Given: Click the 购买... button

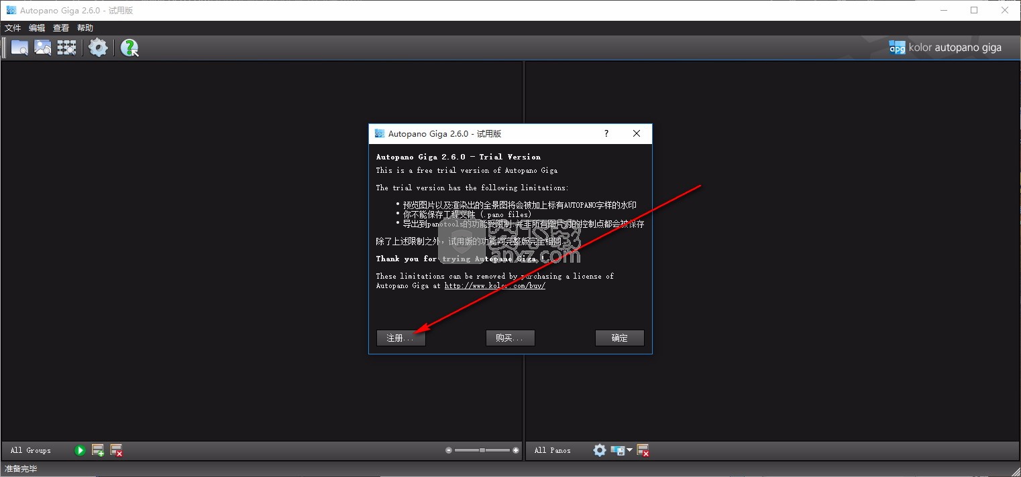Looking at the screenshot, I should [x=510, y=338].
